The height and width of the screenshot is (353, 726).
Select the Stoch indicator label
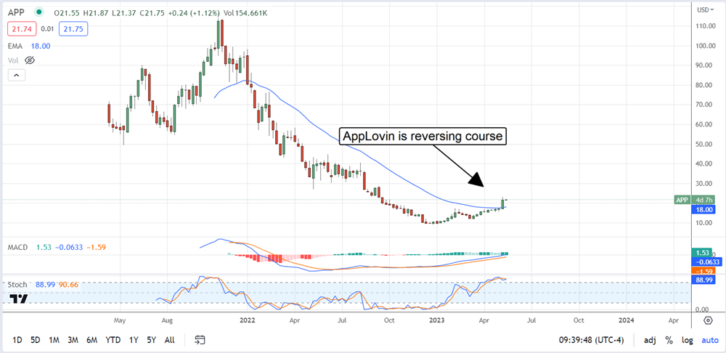(x=17, y=285)
